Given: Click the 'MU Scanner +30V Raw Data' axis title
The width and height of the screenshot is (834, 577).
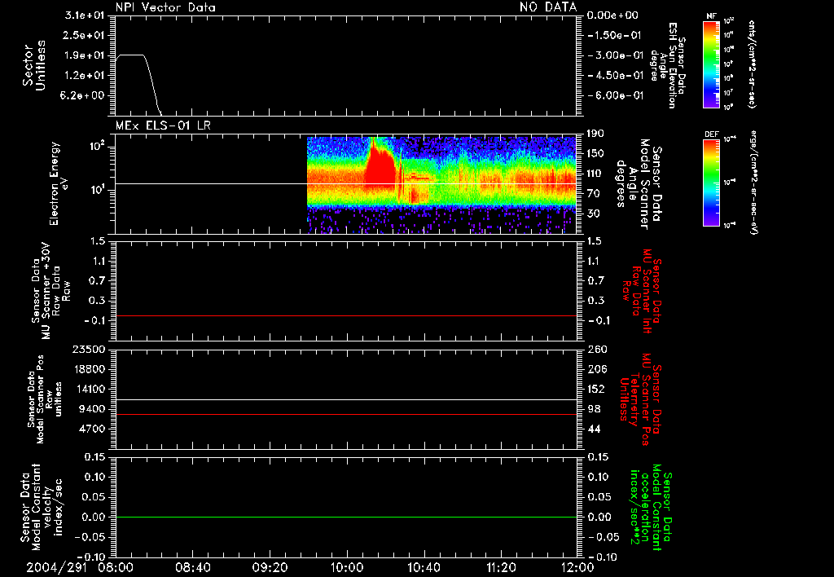Looking at the screenshot, I should (51, 291).
